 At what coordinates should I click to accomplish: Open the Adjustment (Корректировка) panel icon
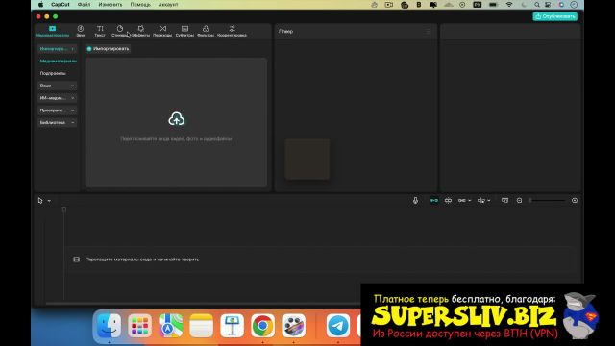click(232, 31)
